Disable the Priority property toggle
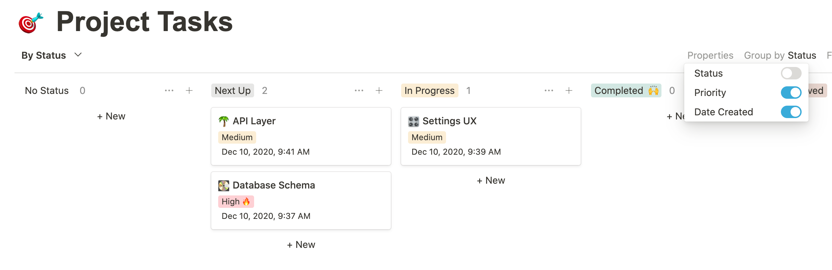832x270 pixels. [791, 93]
